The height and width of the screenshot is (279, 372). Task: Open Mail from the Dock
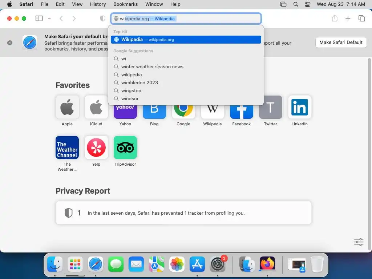(x=136, y=264)
